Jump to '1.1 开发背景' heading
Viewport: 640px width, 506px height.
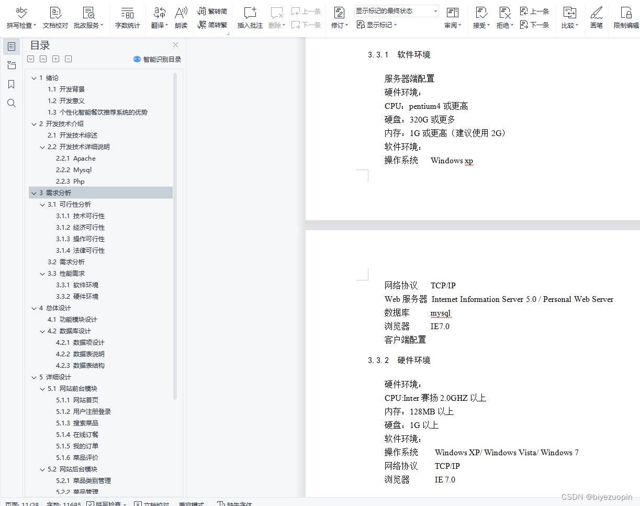66,89
